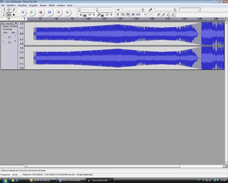Click the lower channel waveform
This screenshot has width=228, height=183.
pos(124,58)
